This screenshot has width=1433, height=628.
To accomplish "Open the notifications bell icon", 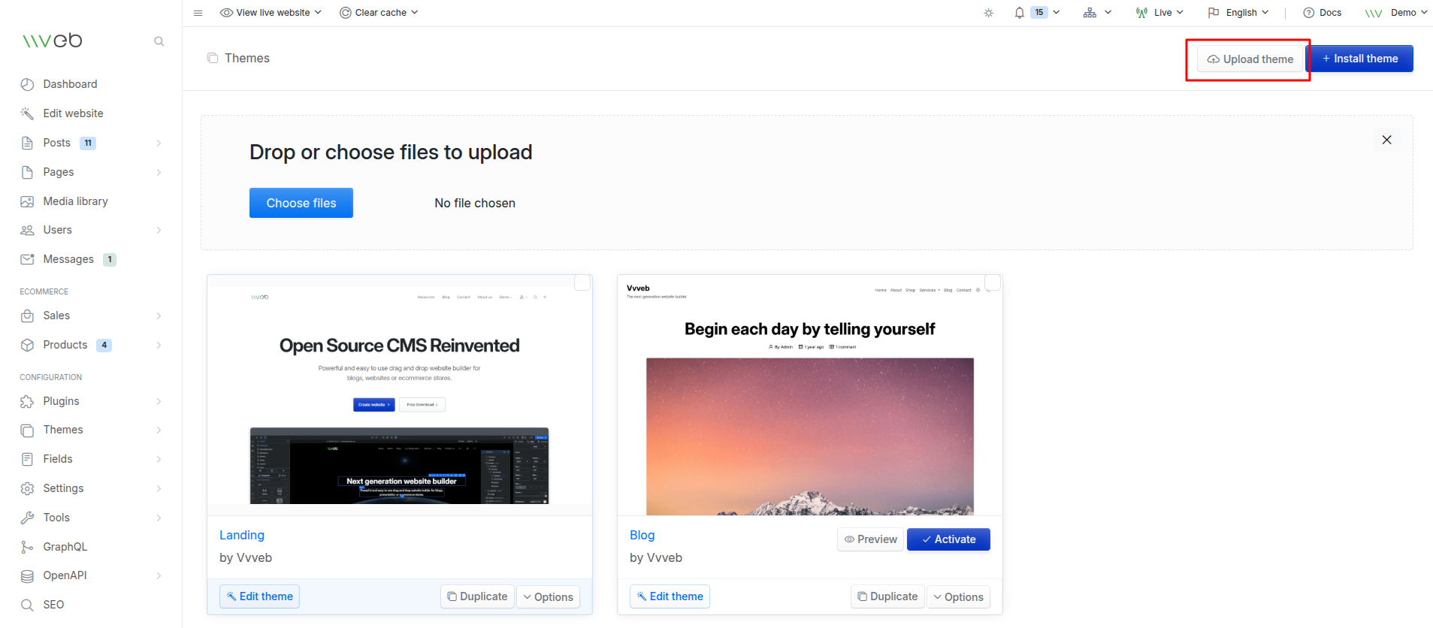I will click(x=1019, y=13).
